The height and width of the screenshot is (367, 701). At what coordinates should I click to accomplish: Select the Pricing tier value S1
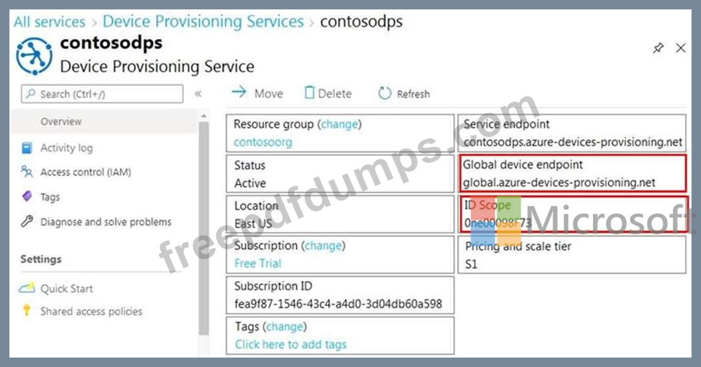(471, 264)
